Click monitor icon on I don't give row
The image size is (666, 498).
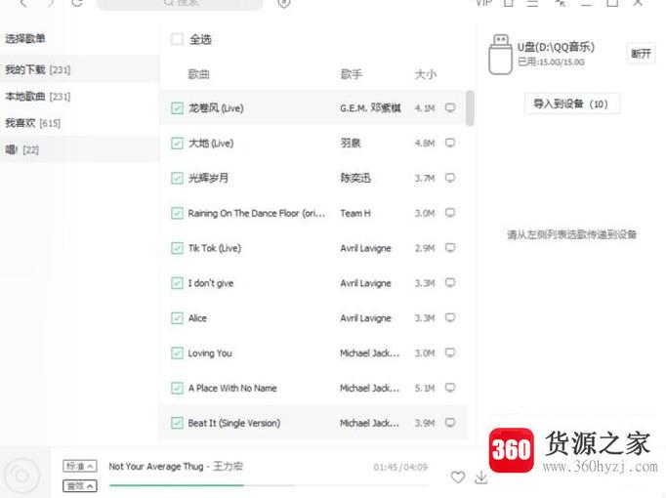[450, 282]
